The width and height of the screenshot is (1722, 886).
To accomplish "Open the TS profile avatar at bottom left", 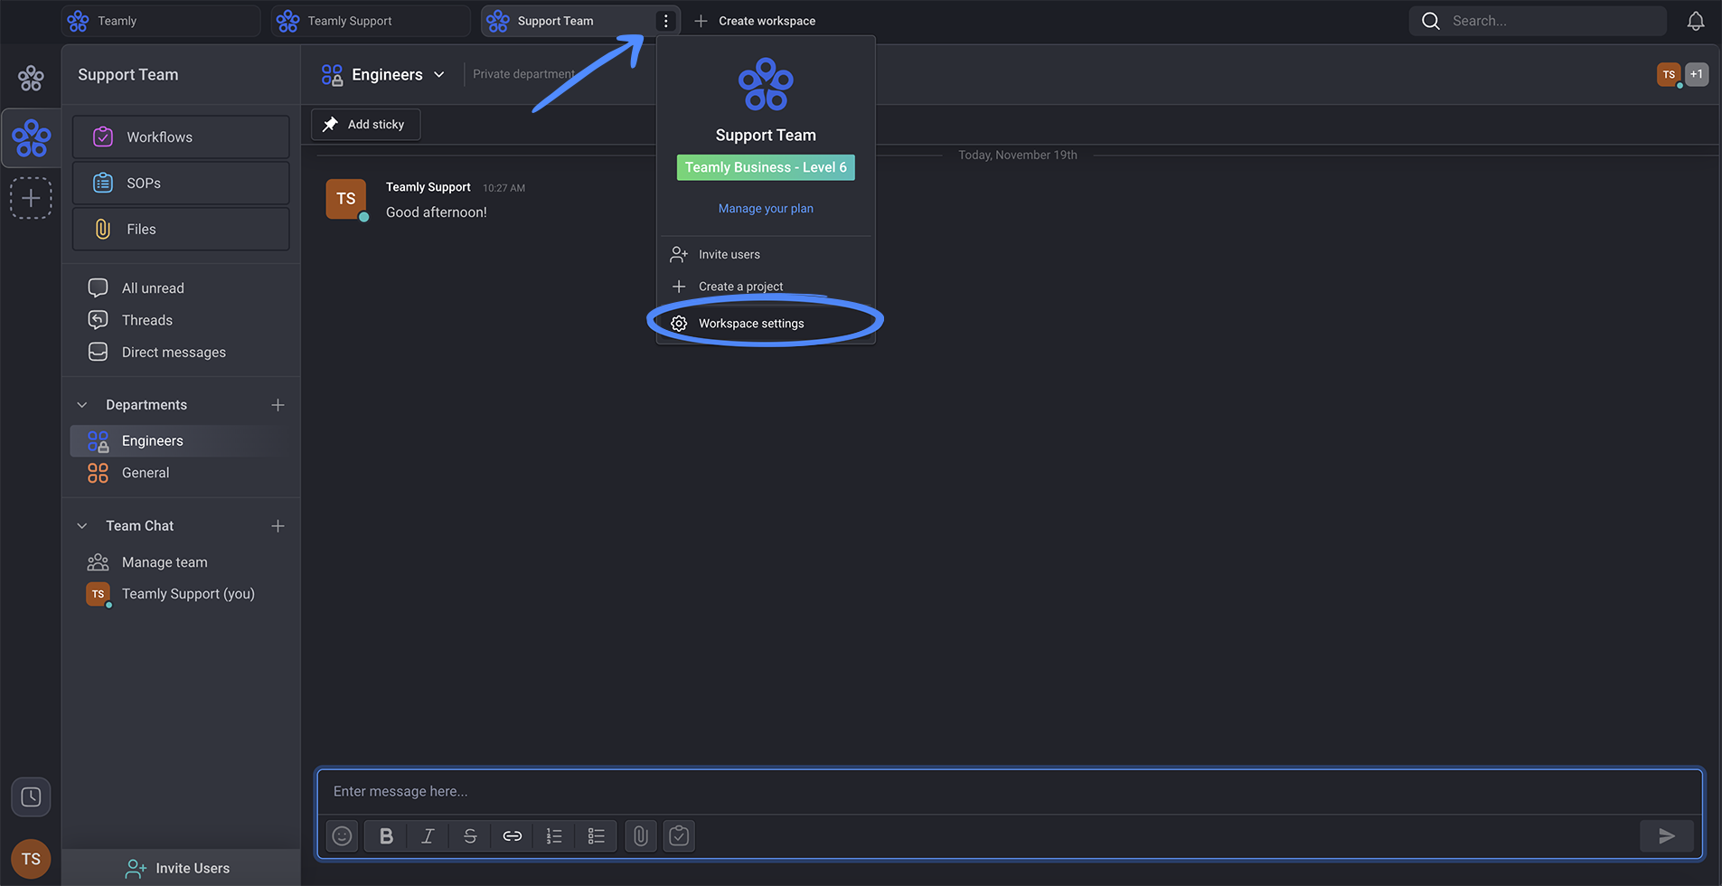I will click(x=31, y=859).
